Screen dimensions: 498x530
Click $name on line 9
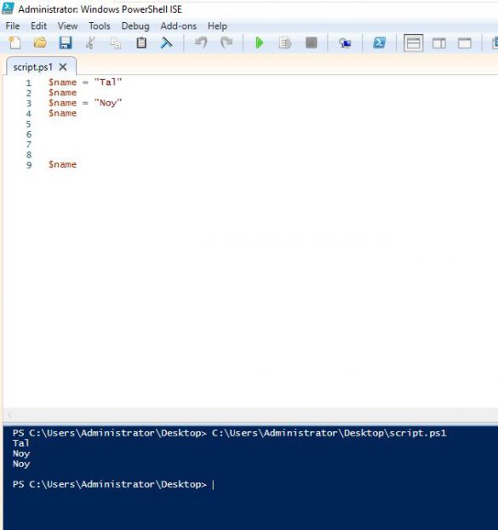pos(63,164)
